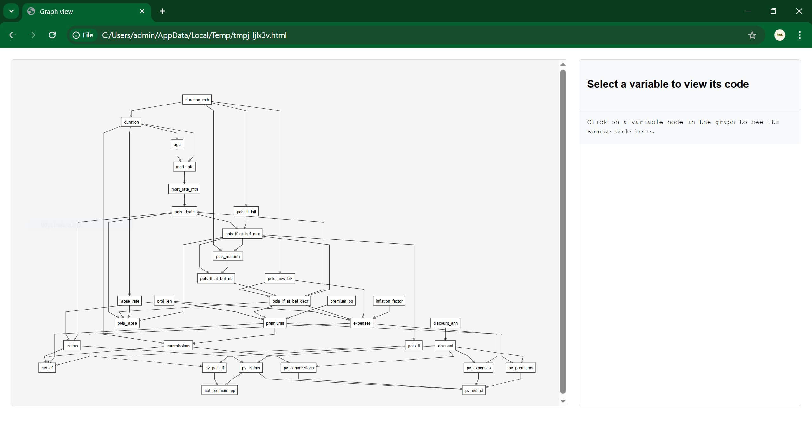
Task: Open Chrome's three-dot menu
Action: pos(800,35)
